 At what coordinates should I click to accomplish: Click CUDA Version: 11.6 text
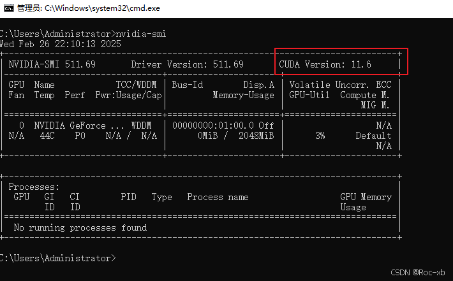tap(325, 64)
